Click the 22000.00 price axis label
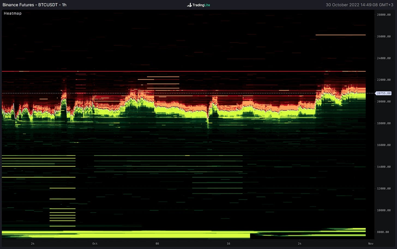 pos(384,80)
